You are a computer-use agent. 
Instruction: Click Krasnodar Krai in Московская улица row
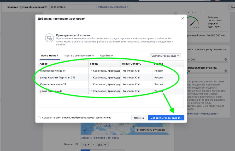(x=131, y=71)
